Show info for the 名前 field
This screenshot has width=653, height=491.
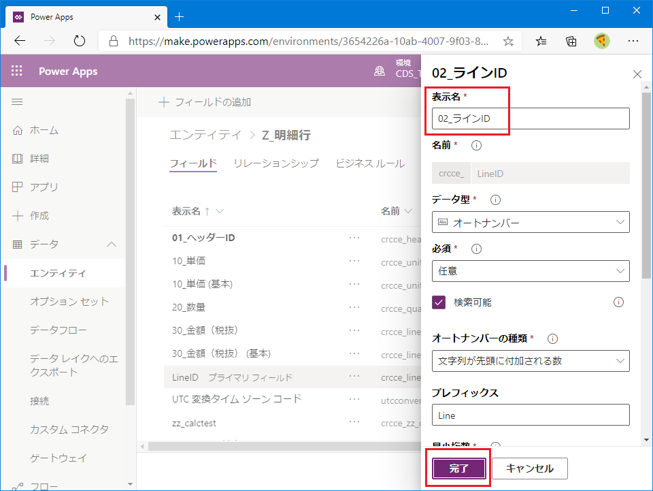pyautogui.click(x=476, y=146)
